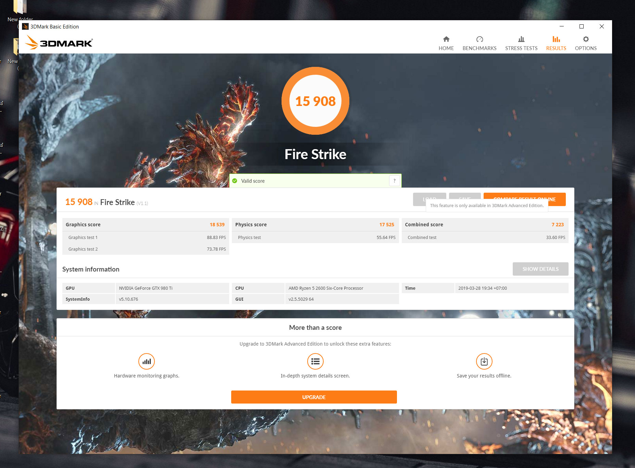Switch to the STRESS TESTS tab
Screen dimensions: 635x468
[521, 44]
